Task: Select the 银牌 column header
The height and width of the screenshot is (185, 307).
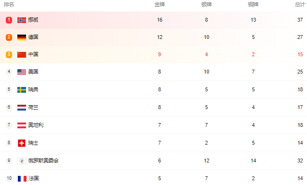Action: coord(206,4)
